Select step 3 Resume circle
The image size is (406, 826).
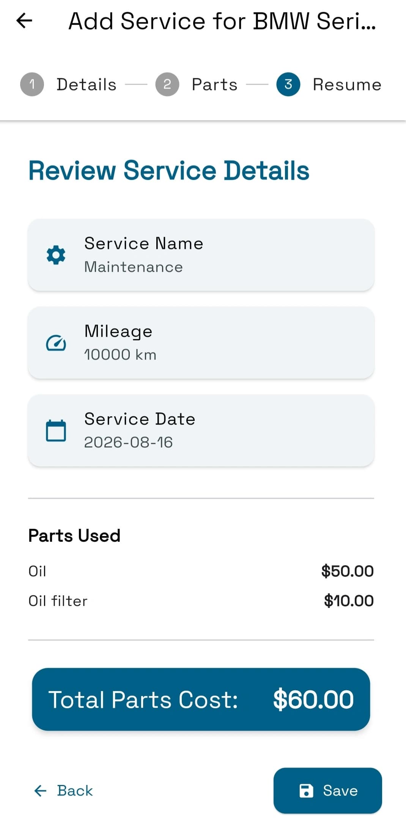coord(288,84)
